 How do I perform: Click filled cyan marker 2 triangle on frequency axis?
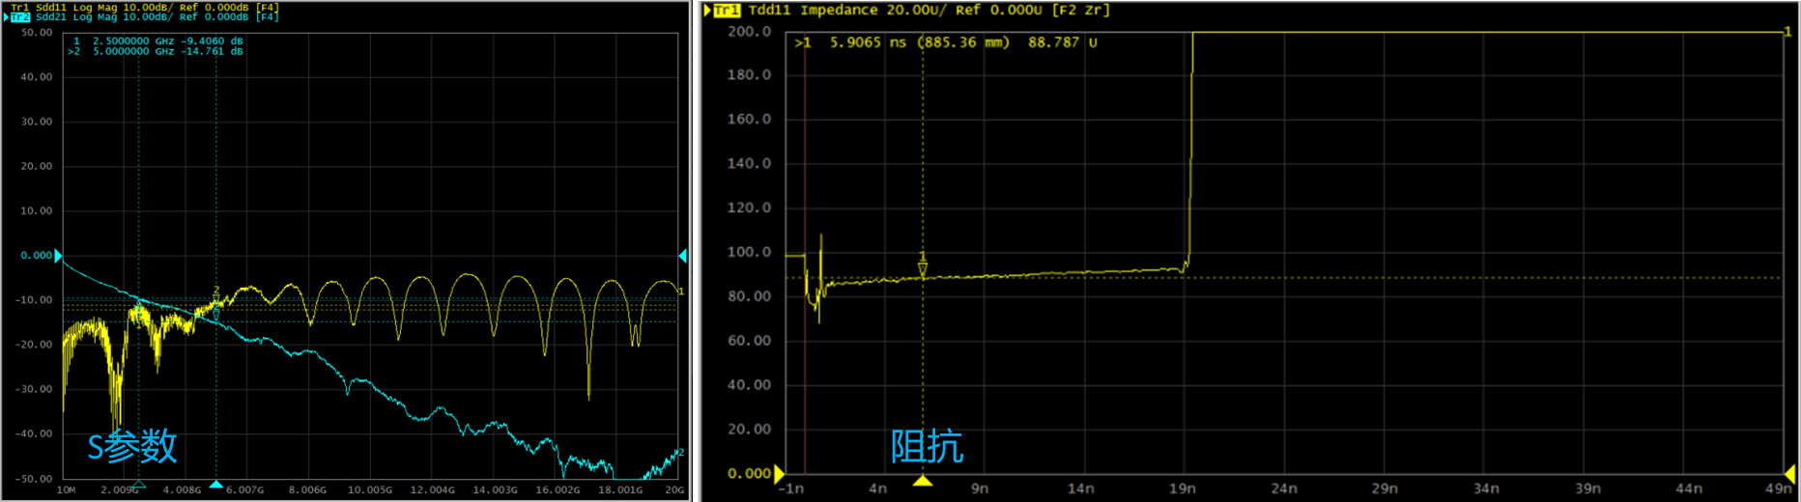point(216,484)
